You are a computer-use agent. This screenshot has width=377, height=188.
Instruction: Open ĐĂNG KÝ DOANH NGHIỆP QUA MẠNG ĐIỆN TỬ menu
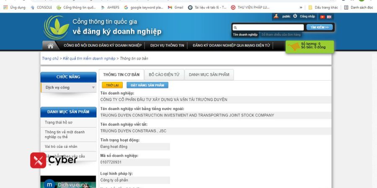pyautogui.click(x=231, y=45)
